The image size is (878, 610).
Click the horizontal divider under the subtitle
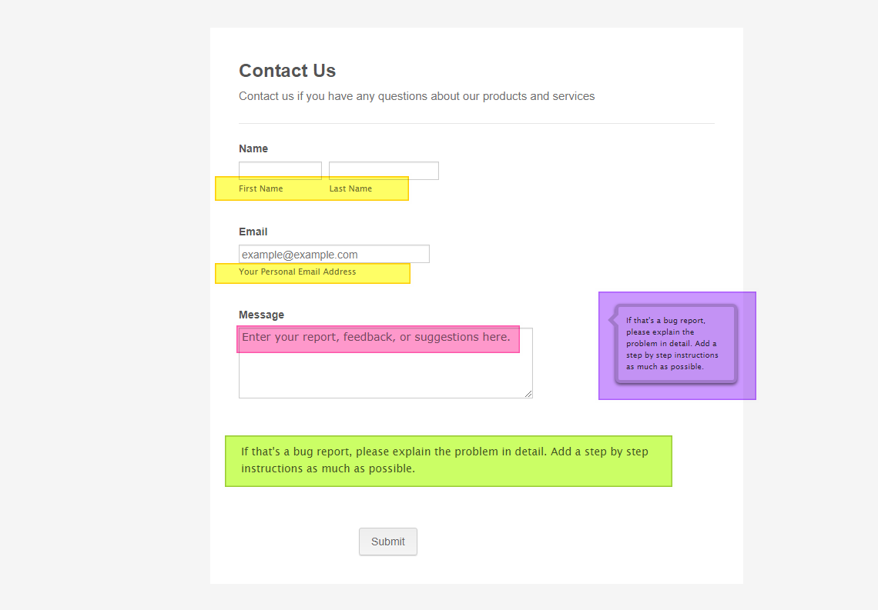point(476,123)
